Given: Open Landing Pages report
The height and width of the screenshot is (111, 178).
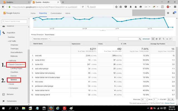Looking at the screenshot, I should click(x=16, y=69).
